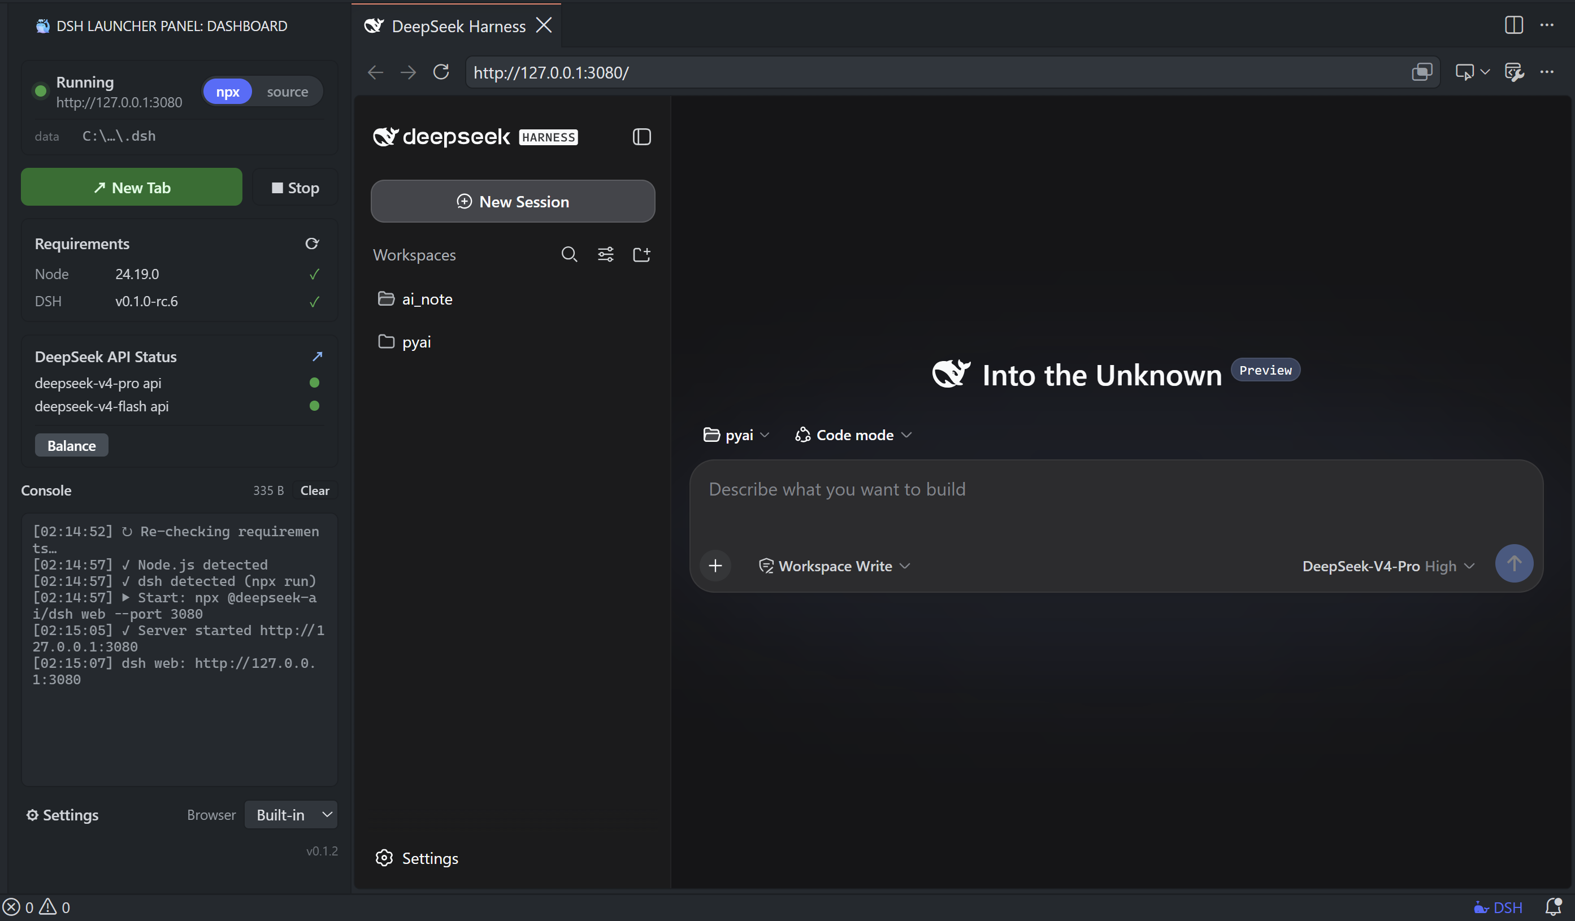The image size is (1575, 921).
Task: Click the data path C:\...\.dsh
Action: tap(119, 136)
